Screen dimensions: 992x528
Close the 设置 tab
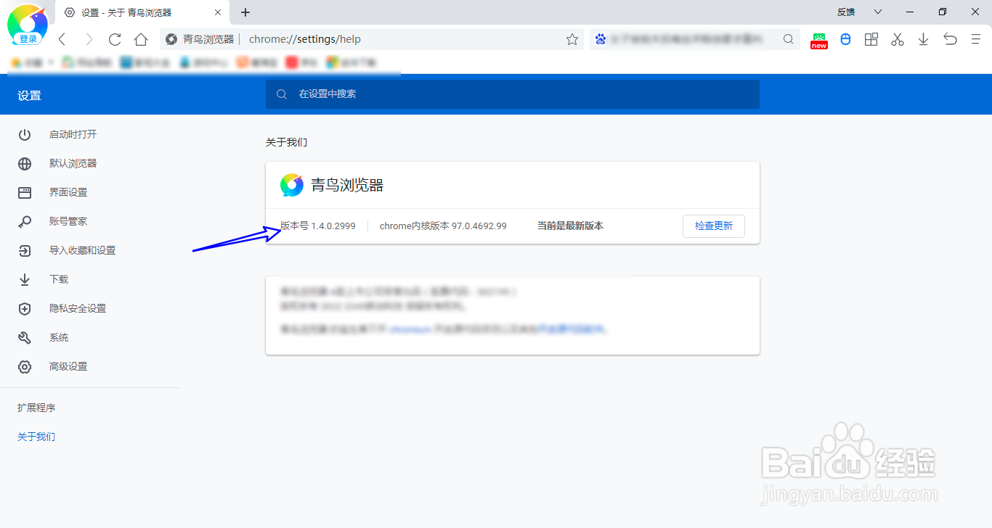pyautogui.click(x=219, y=12)
